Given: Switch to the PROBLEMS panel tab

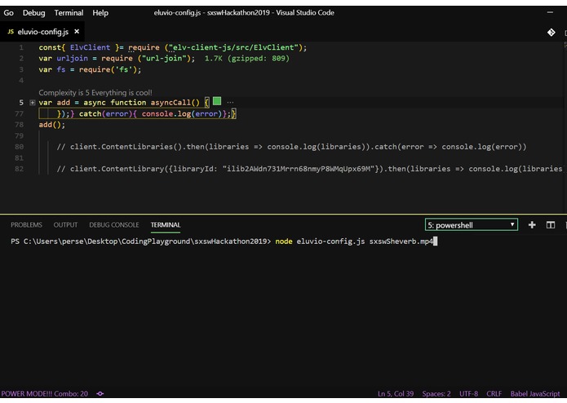Looking at the screenshot, I should click(26, 225).
